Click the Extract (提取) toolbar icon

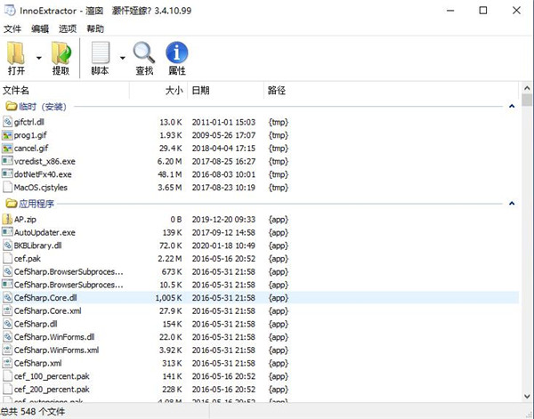coord(61,52)
